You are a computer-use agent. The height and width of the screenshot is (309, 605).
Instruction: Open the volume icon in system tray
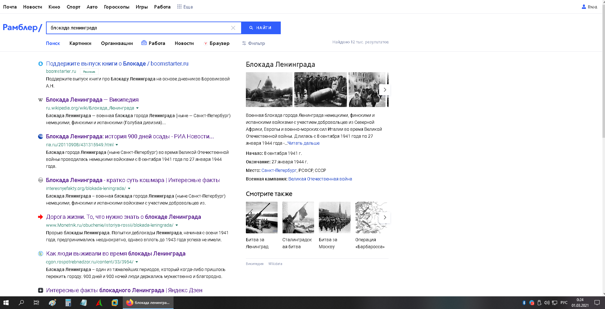pyautogui.click(x=547, y=303)
